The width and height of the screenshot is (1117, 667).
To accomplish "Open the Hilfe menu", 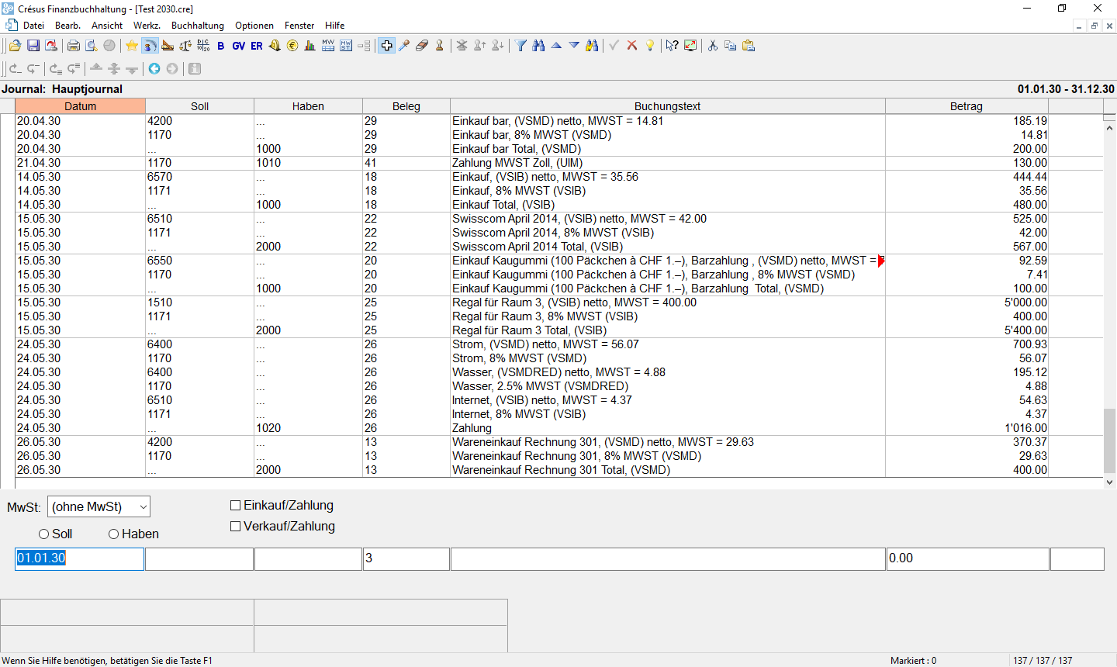I will pos(335,26).
